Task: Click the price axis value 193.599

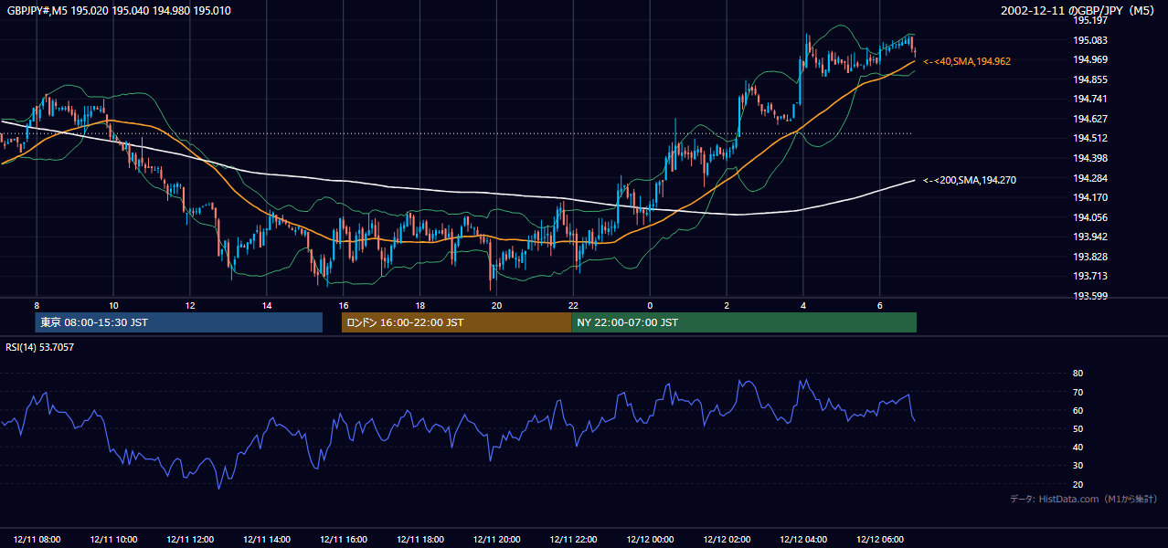Action: click(1089, 296)
